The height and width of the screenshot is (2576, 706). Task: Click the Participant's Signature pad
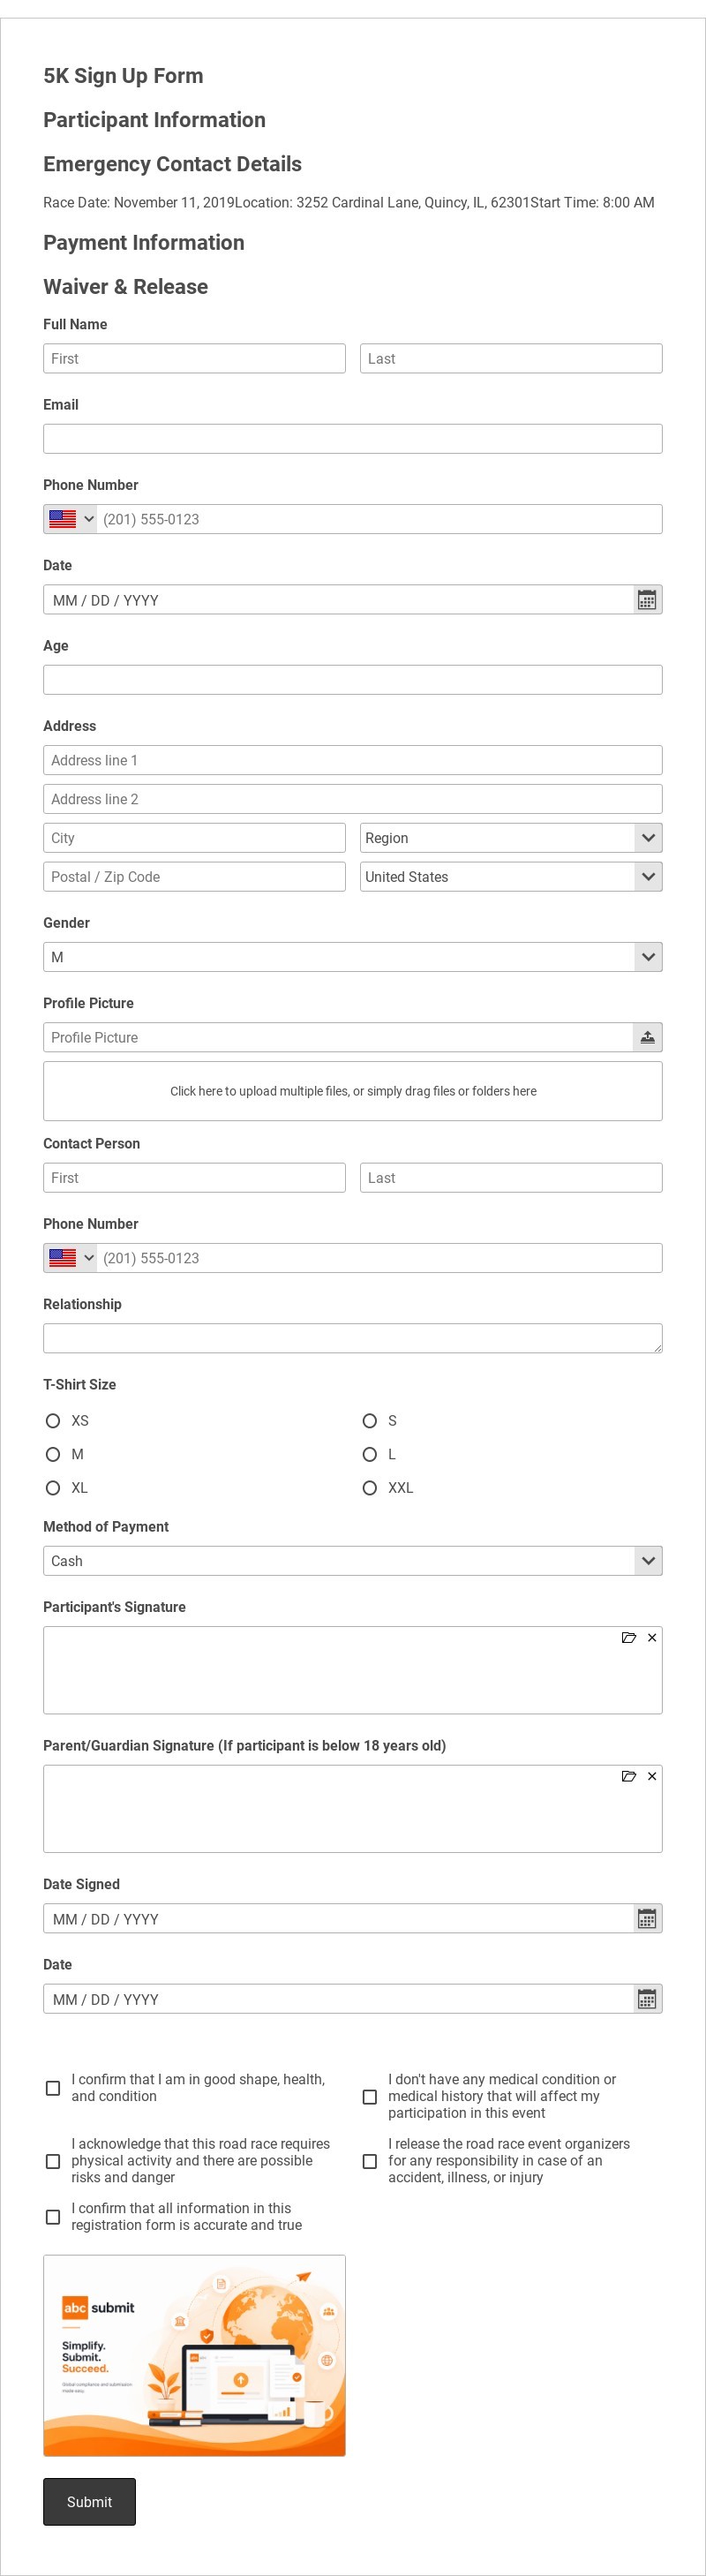click(353, 1670)
